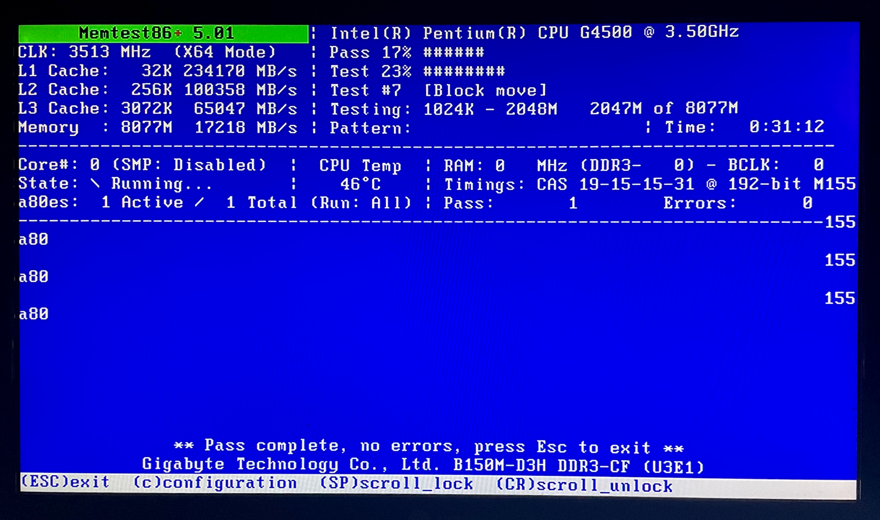Screen dimensions: 880x520
Task: Click the Pass: 1 counter
Action: [511, 203]
